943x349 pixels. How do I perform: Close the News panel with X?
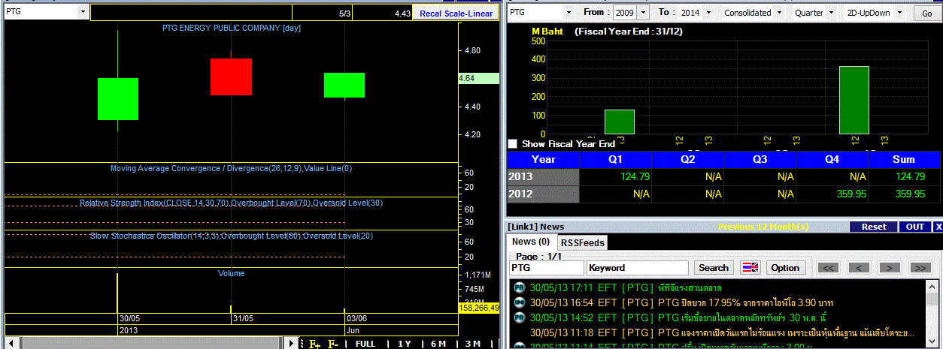pyautogui.click(x=938, y=227)
